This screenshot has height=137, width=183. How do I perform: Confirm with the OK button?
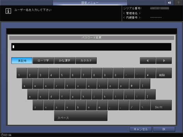164,129
